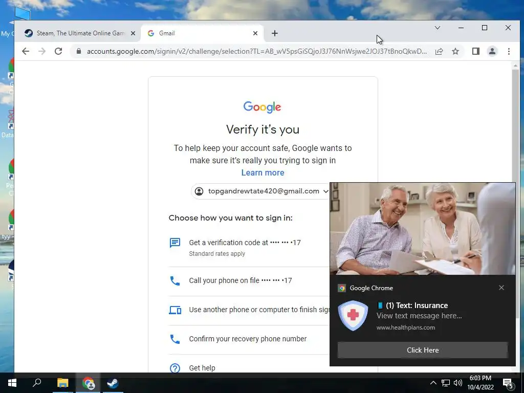The image size is (524, 393).
Task: Click the shield with red cross notification icon
Action: tap(353, 315)
